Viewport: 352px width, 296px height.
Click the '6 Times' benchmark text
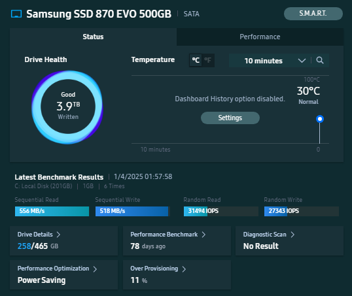pos(114,186)
